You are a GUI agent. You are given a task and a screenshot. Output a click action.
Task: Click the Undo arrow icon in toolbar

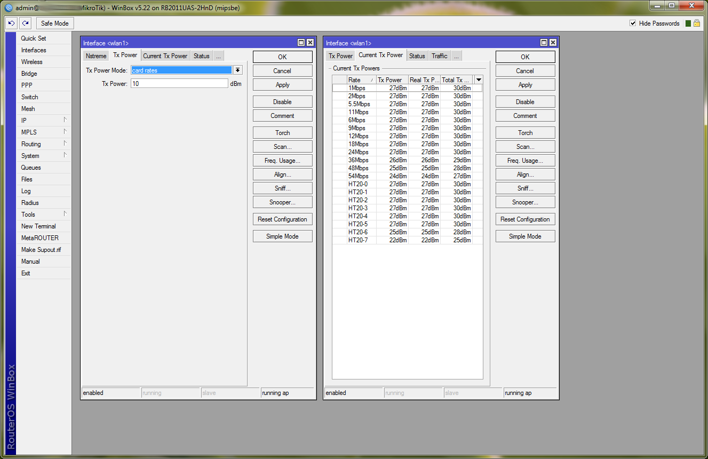point(12,23)
